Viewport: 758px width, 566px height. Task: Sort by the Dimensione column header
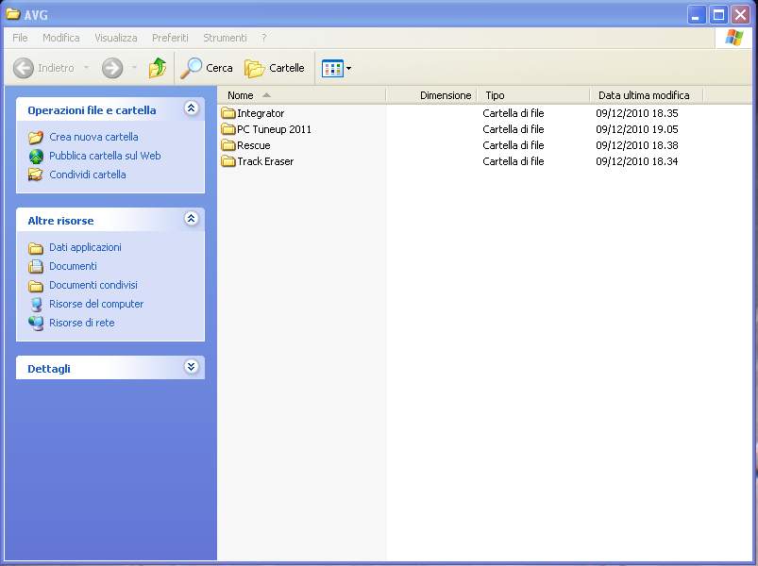tap(431, 95)
